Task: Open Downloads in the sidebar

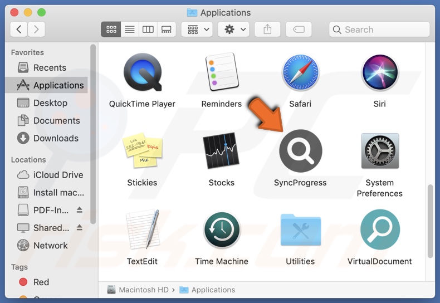Action: point(47,138)
